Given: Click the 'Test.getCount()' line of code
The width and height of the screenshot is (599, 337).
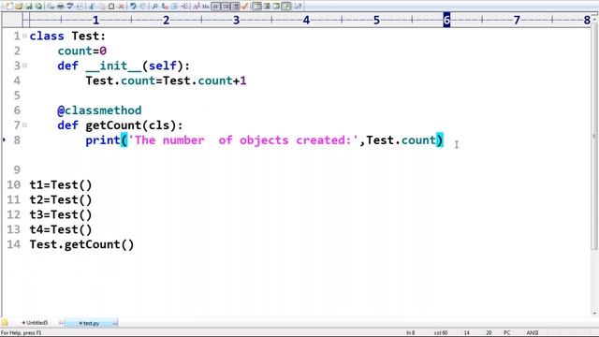Looking at the screenshot, I should tap(81, 244).
